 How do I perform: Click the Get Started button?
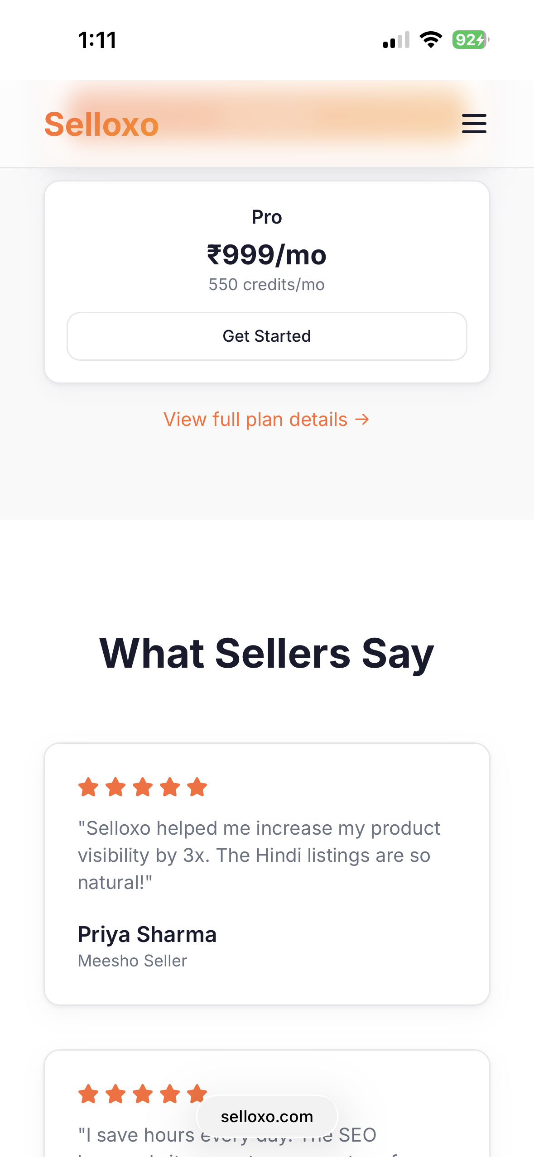(267, 336)
